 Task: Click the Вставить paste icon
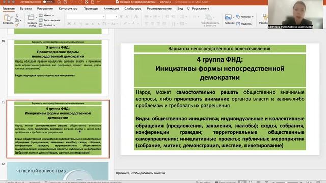[x=7, y=18]
